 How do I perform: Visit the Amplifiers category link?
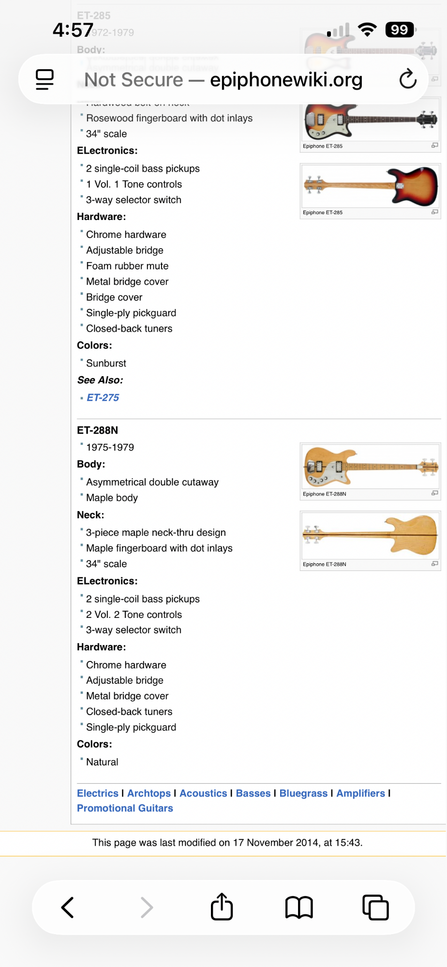click(x=361, y=793)
